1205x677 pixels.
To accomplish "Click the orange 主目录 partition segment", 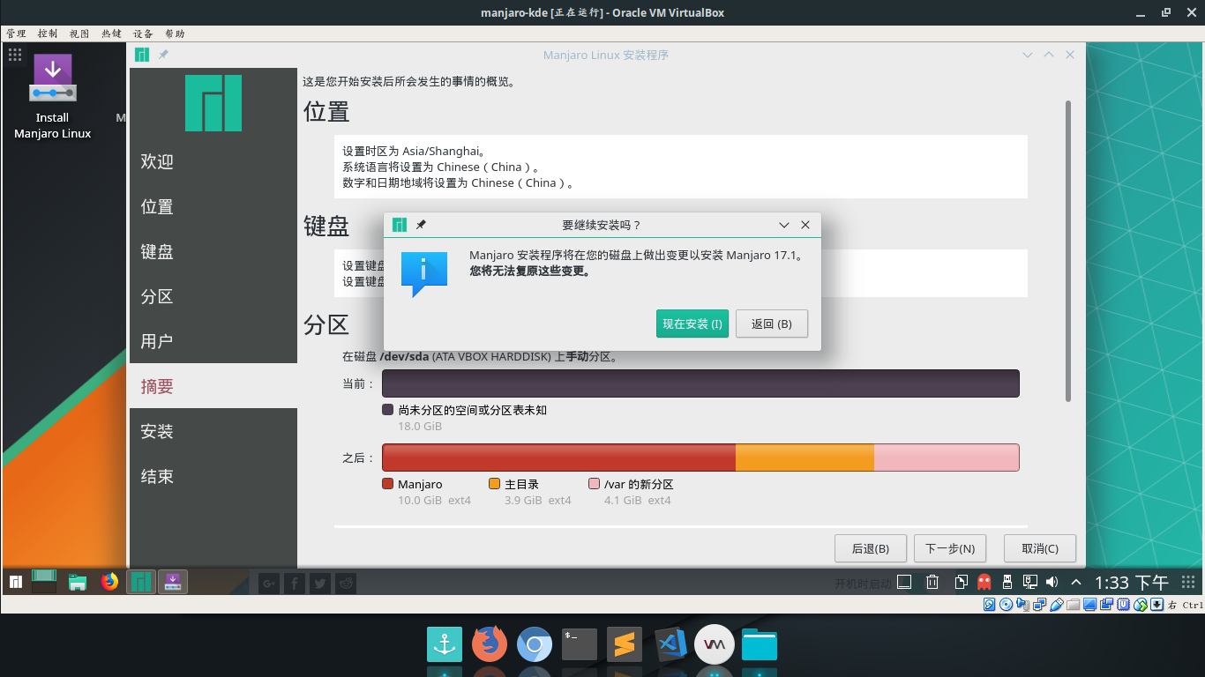I will [805, 458].
